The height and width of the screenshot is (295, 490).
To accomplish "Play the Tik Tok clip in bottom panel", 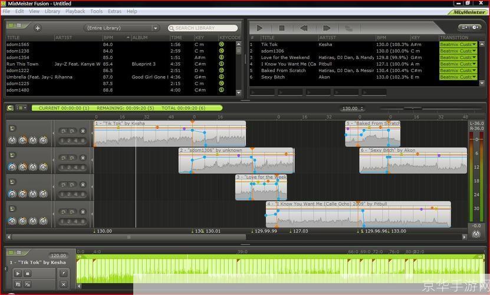I will tap(18, 274).
